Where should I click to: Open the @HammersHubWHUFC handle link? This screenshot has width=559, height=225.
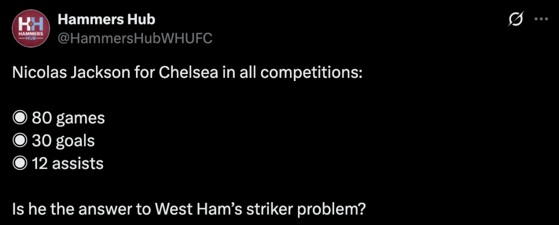(134, 37)
